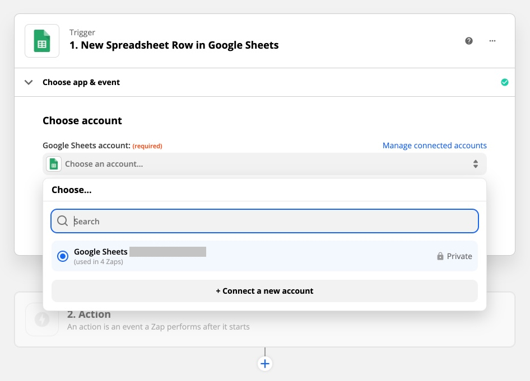Click the Action step description text
Image resolution: width=530 pixels, height=381 pixels.
[x=158, y=327]
